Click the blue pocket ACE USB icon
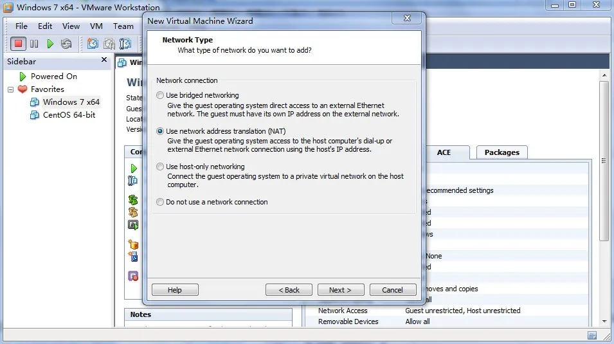 pyautogui.click(x=134, y=257)
